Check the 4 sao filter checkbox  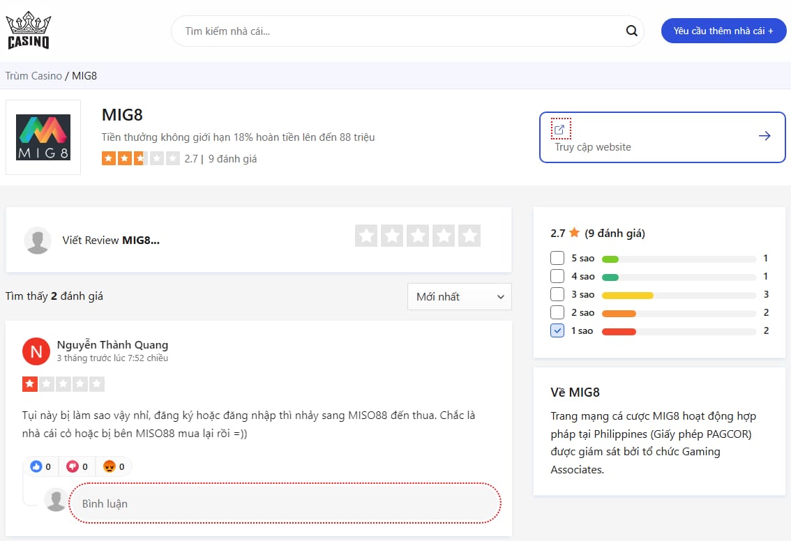[x=557, y=276]
